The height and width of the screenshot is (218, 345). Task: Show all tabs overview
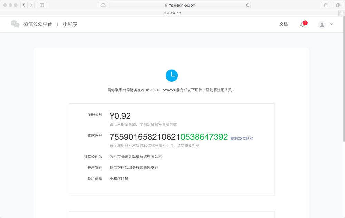pyautogui.click(x=338, y=5)
